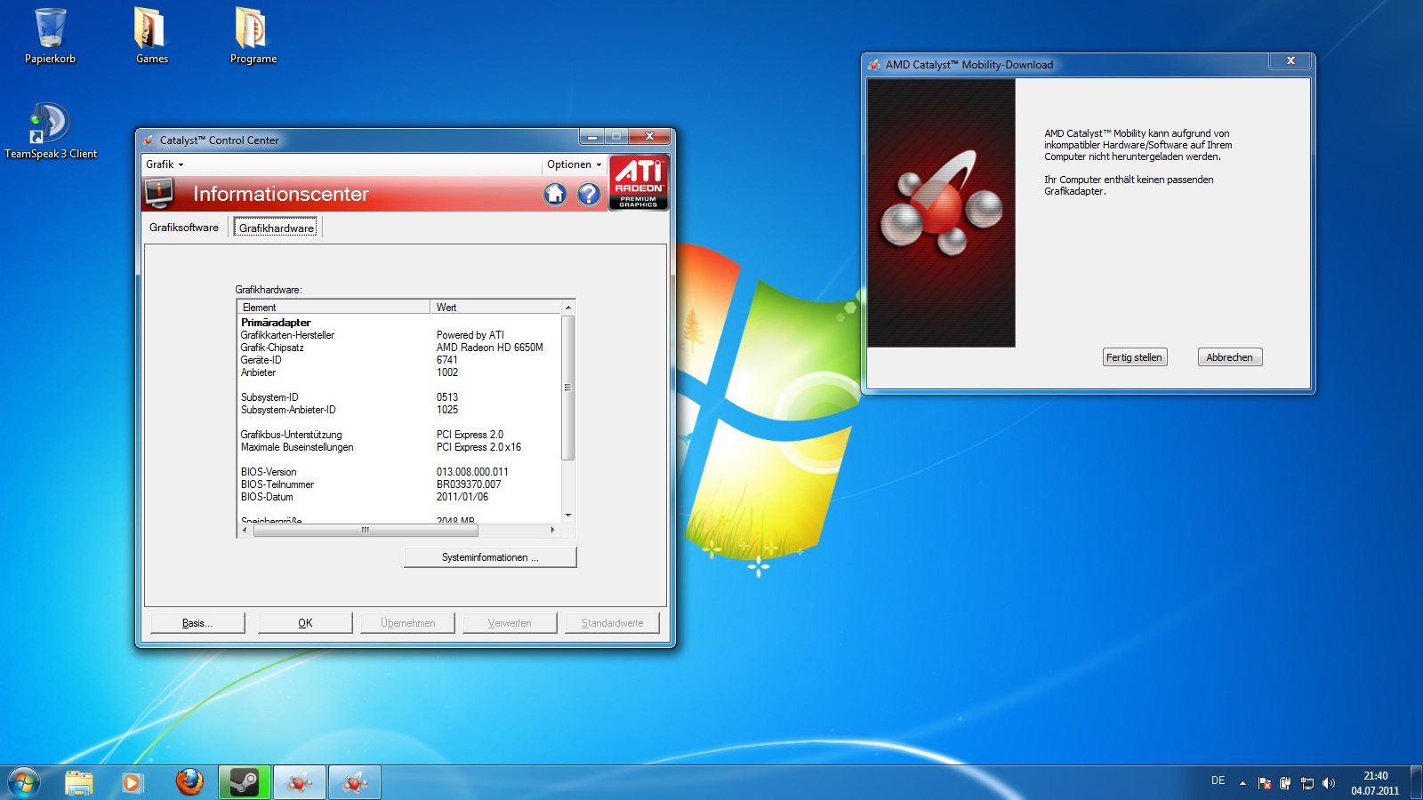Click the hardware list scroll-left arrow
1423x800 pixels.
tap(245, 531)
